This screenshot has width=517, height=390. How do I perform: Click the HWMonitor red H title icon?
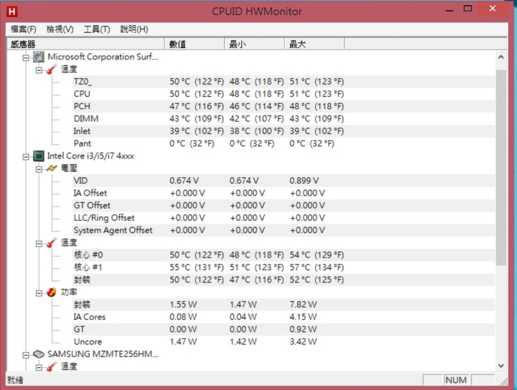pos(12,11)
